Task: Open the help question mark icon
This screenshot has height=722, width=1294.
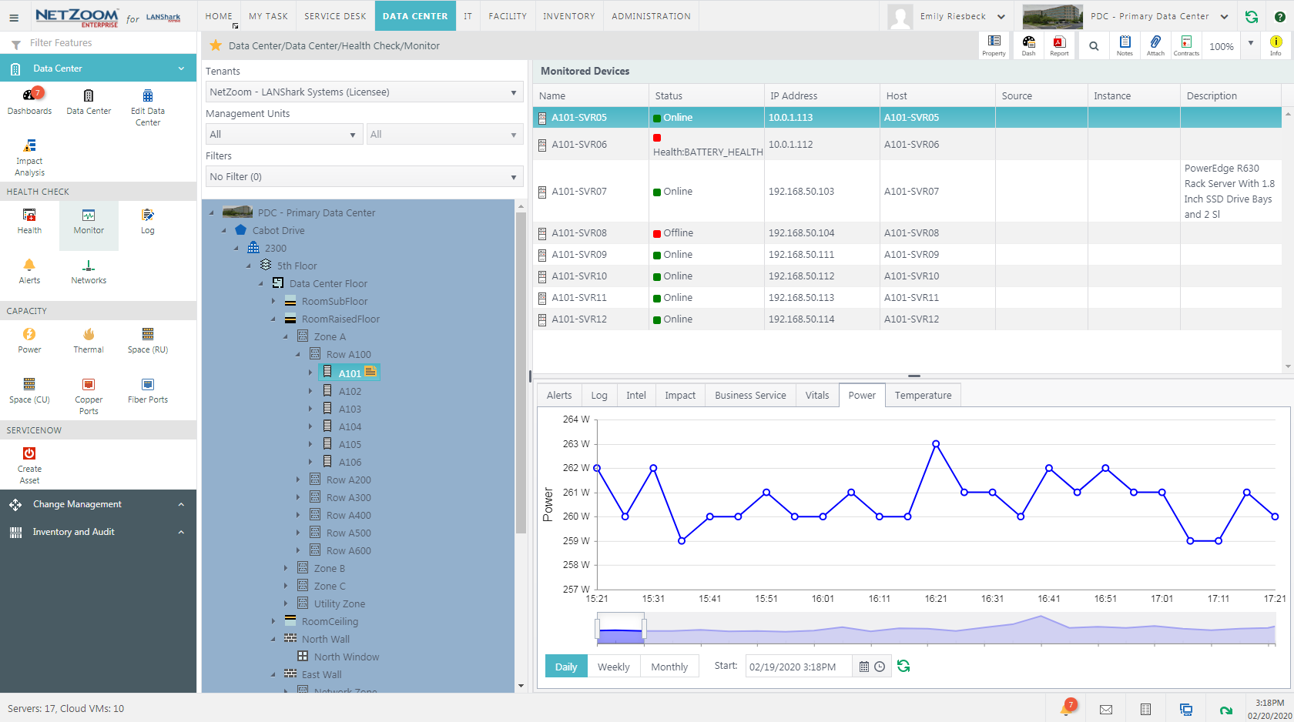Action: [x=1279, y=16]
